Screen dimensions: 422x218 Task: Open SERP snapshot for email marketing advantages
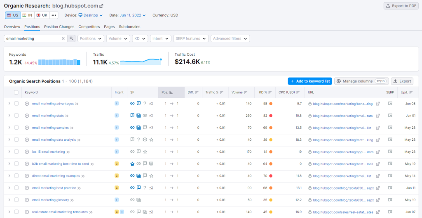(390, 104)
